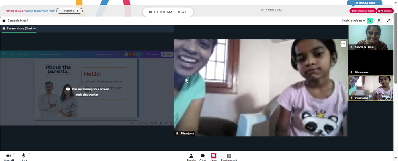Expand call view to fullscreen

click(388, 21)
